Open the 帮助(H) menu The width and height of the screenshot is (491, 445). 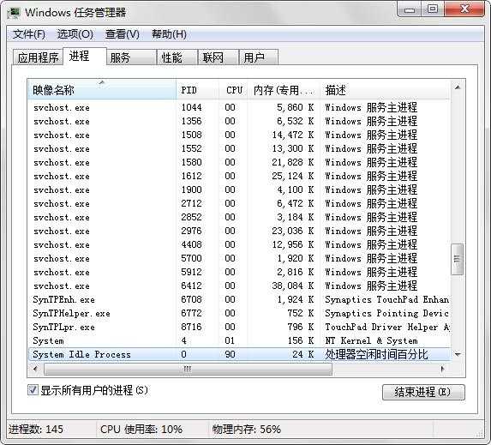click(169, 33)
